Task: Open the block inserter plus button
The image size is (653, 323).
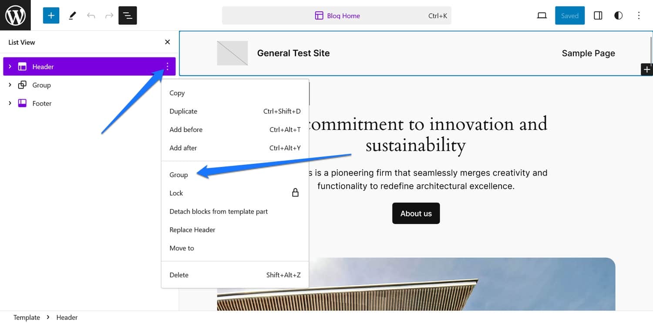Action: click(51, 16)
